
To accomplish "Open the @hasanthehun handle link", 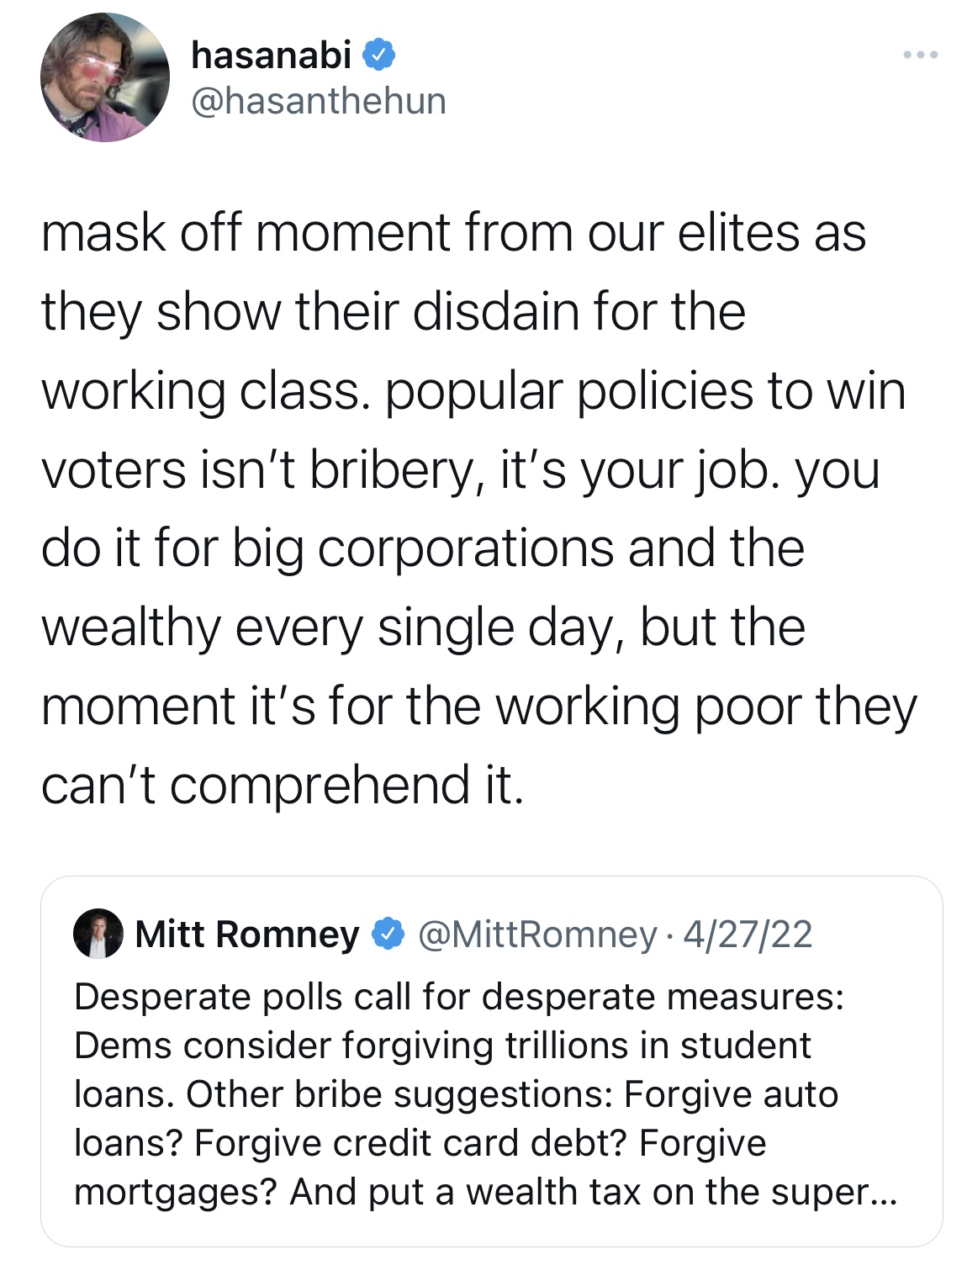I will (x=319, y=101).
